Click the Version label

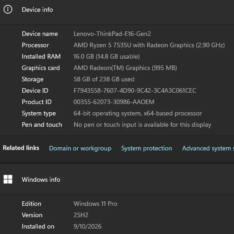point(32,215)
